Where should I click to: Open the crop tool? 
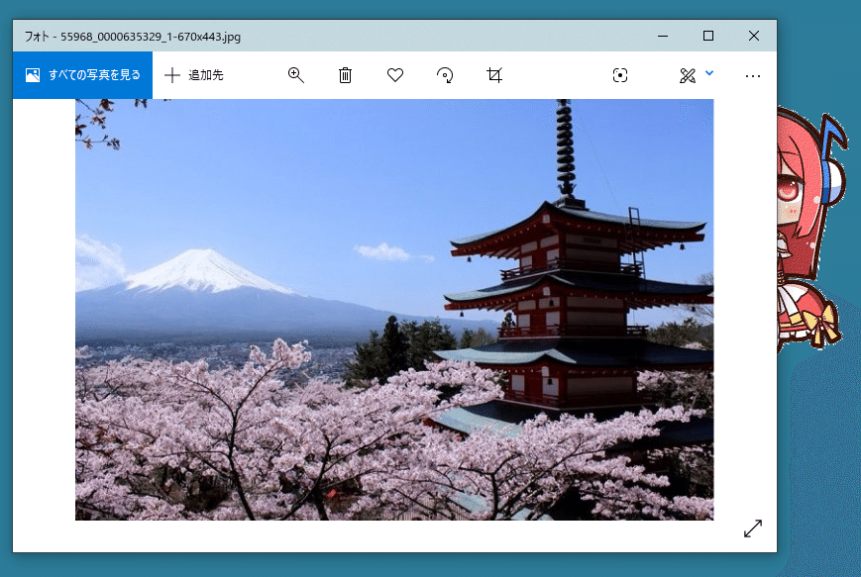[x=494, y=75]
